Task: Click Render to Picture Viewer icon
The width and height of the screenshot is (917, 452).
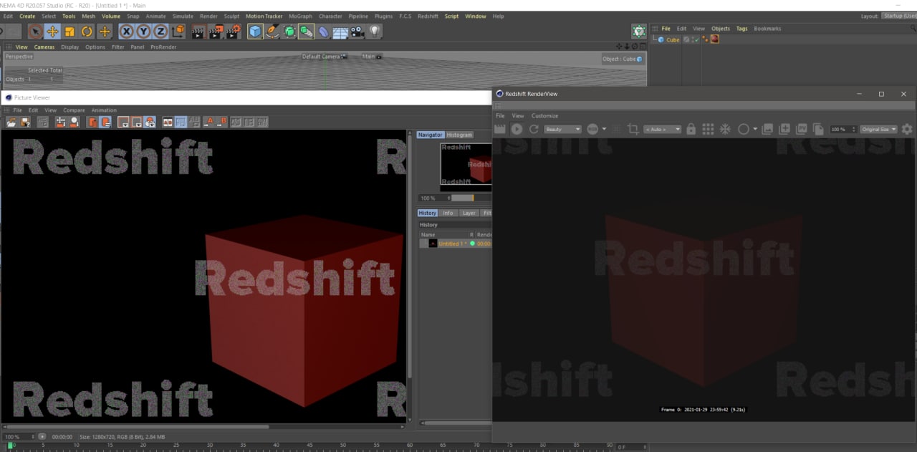Action: pyautogui.click(x=216, y=32)
